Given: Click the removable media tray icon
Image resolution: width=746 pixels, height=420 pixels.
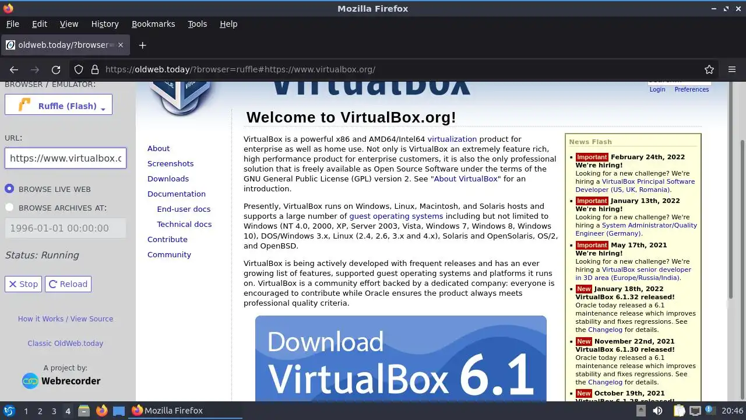Looking at the screenshot, I should [x=641, y=411].
